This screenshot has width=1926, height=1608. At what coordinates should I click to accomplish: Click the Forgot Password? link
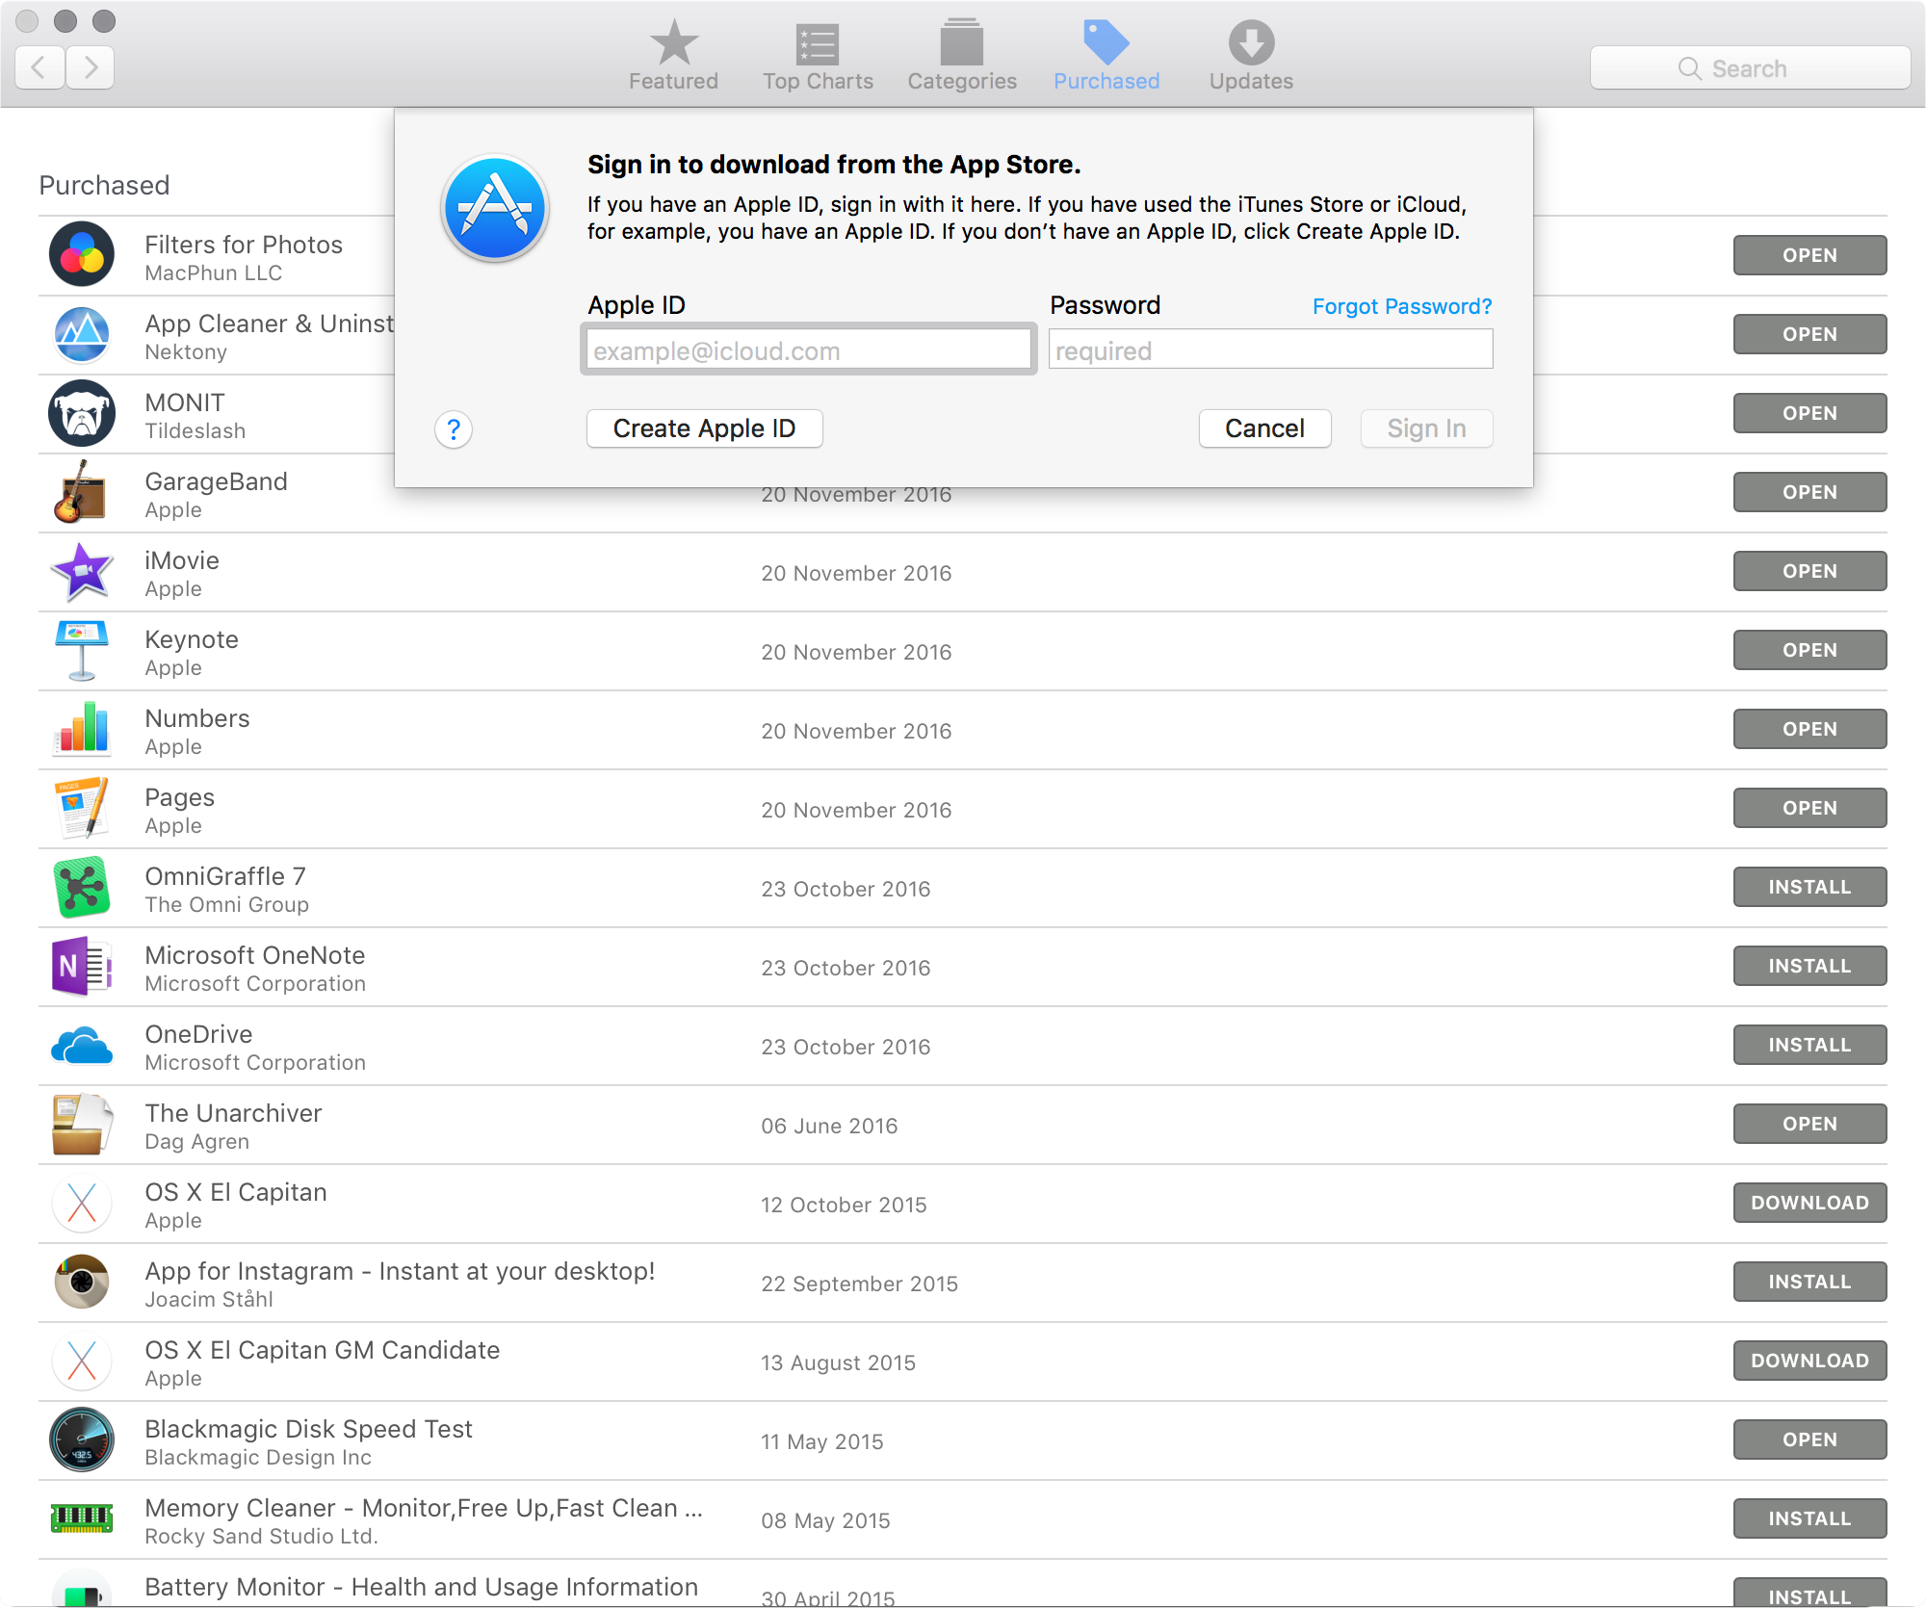click(1402, 306)
